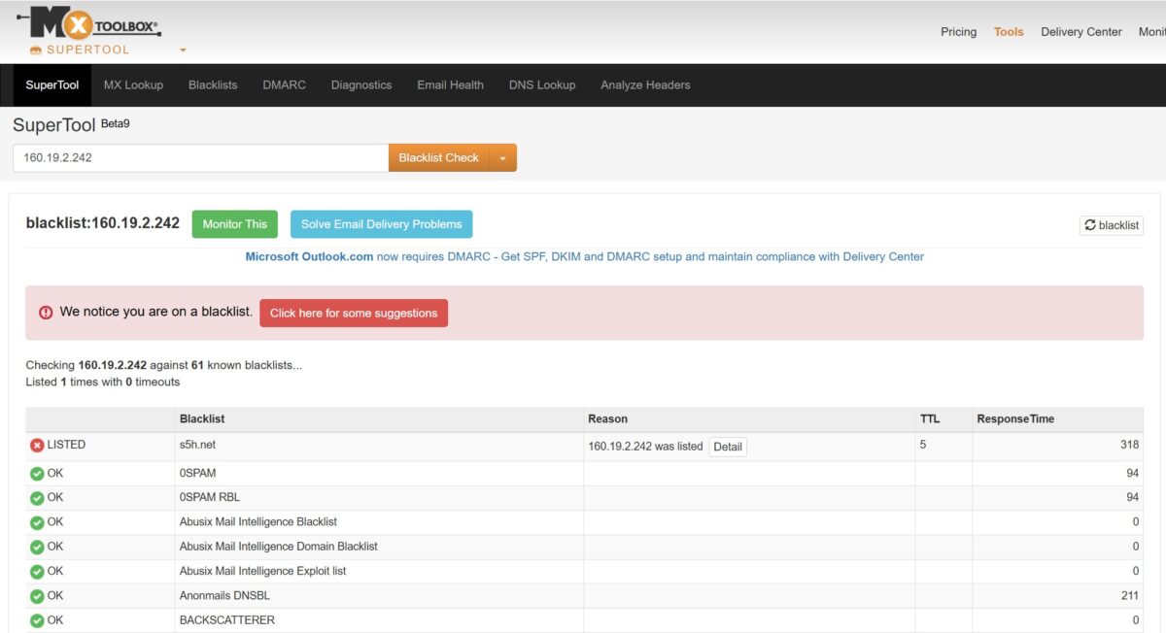Click the green OK icon for BACKSCATTERER

tap(37, 620)
